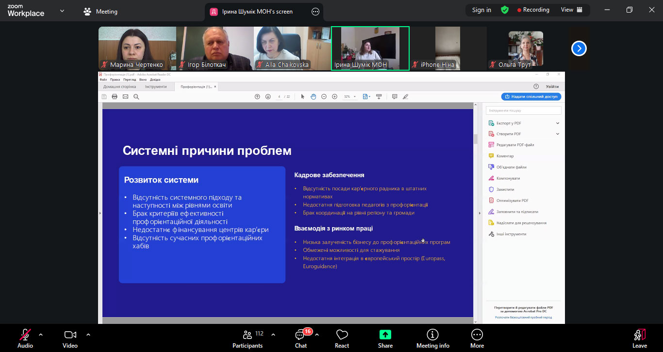This screenshot has width=663, height=352.
Task: Open the View layout menu
Action: (x=571, y=10)
